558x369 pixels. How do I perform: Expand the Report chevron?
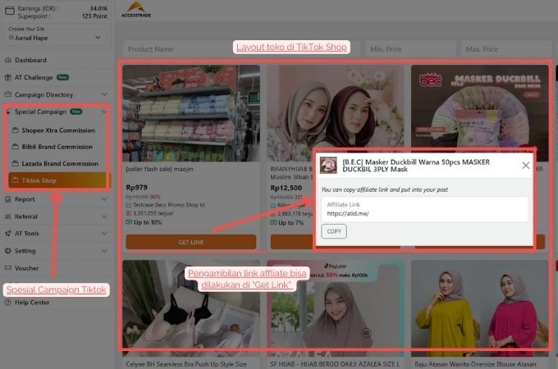pyautogui.click(x=104, y=199)
